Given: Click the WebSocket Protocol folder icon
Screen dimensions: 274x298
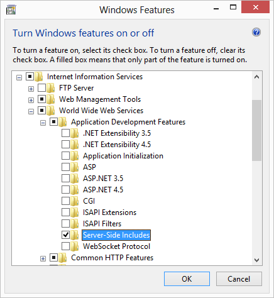Looking at the screenshot, I should [74, 246].
